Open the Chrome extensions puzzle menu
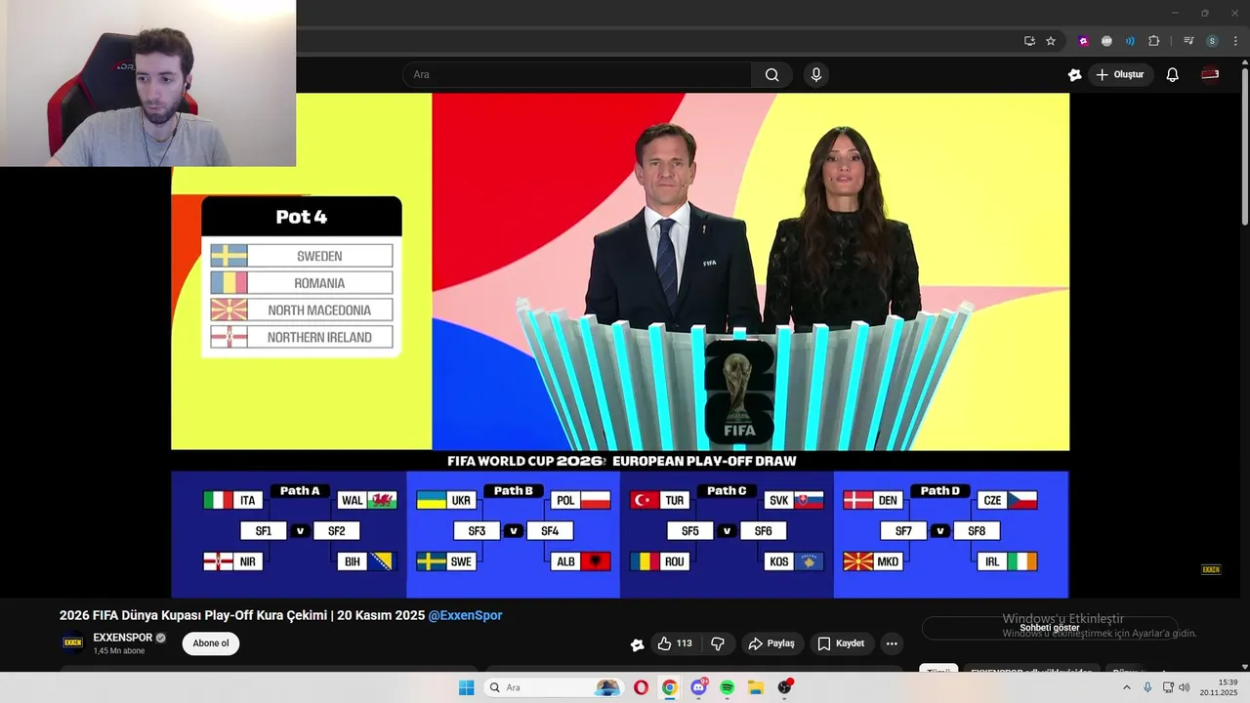 click(1153, 41)
